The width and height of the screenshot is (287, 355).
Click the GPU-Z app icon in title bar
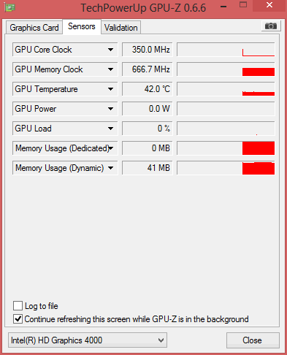9,7
